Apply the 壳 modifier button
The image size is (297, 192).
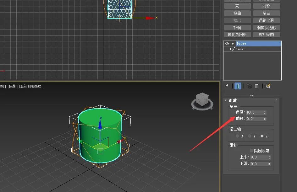point(237,6)
